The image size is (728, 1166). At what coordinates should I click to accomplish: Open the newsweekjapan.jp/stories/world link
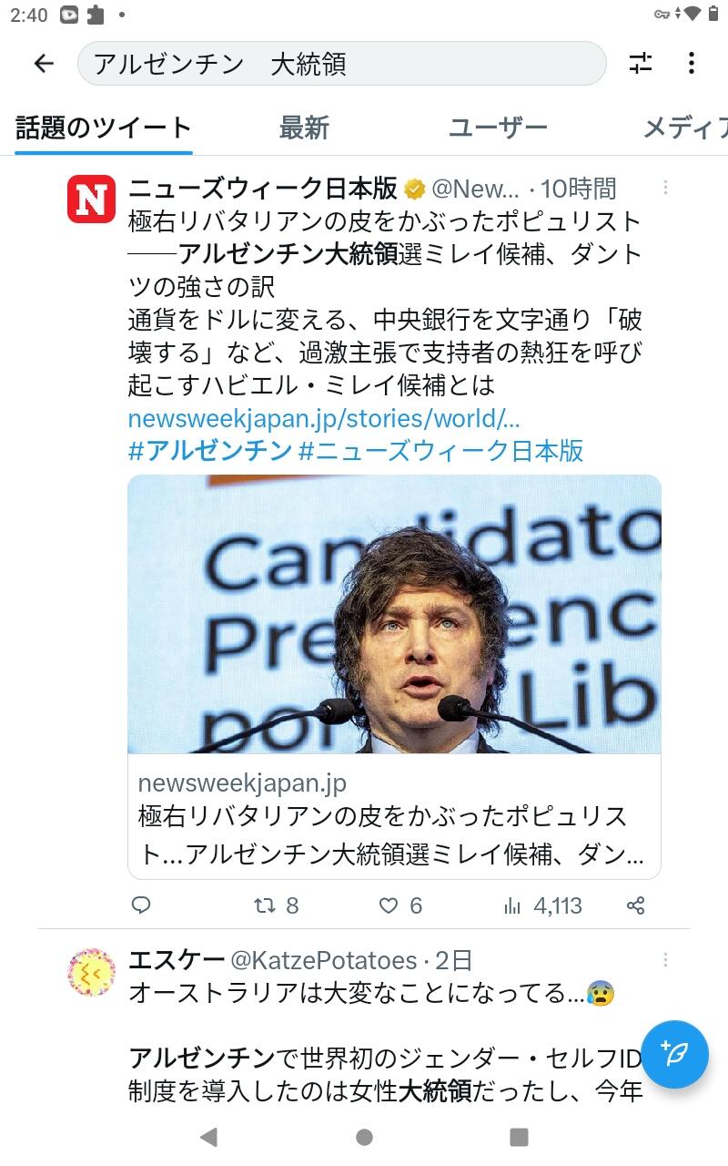click(324, 418)
